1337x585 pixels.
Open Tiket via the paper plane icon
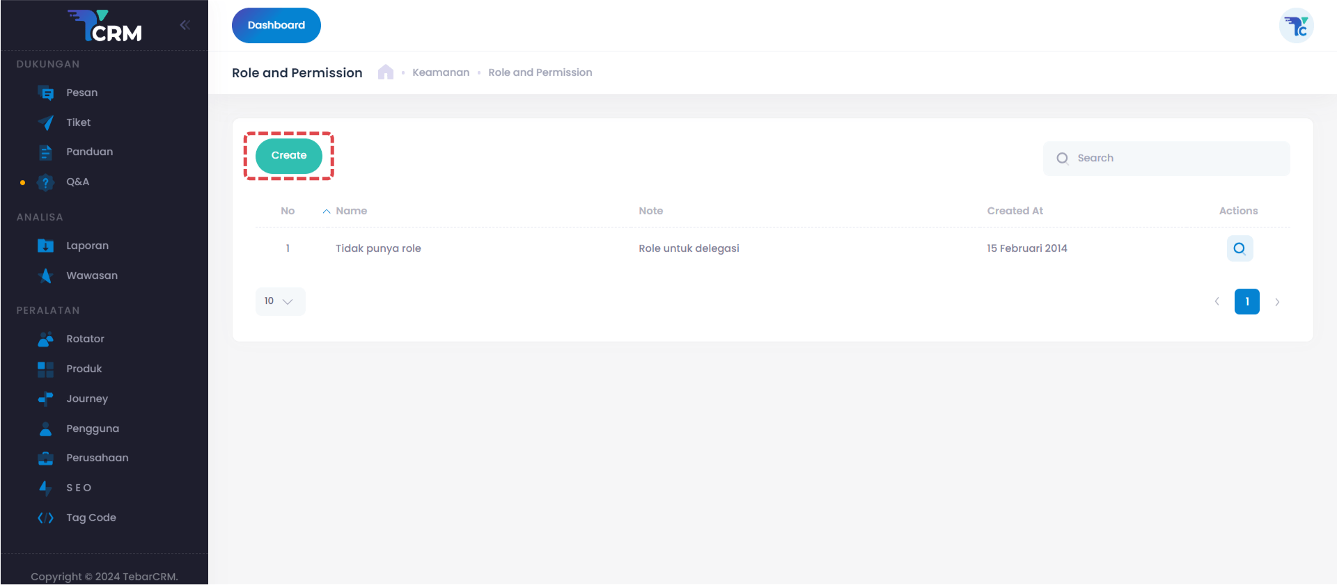(46, 123)
